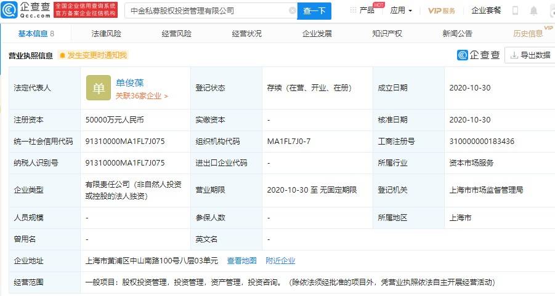Search with the 查一下 button

click(x=314, y=11)
